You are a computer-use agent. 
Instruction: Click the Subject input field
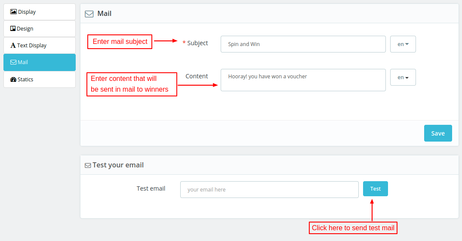[303, 44]
